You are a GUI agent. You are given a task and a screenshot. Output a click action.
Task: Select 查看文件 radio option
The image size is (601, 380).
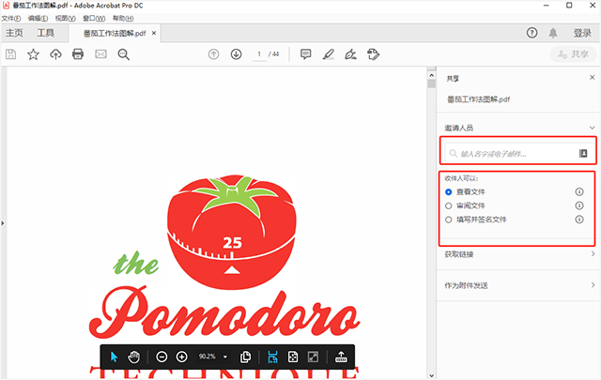click(449, 192)
